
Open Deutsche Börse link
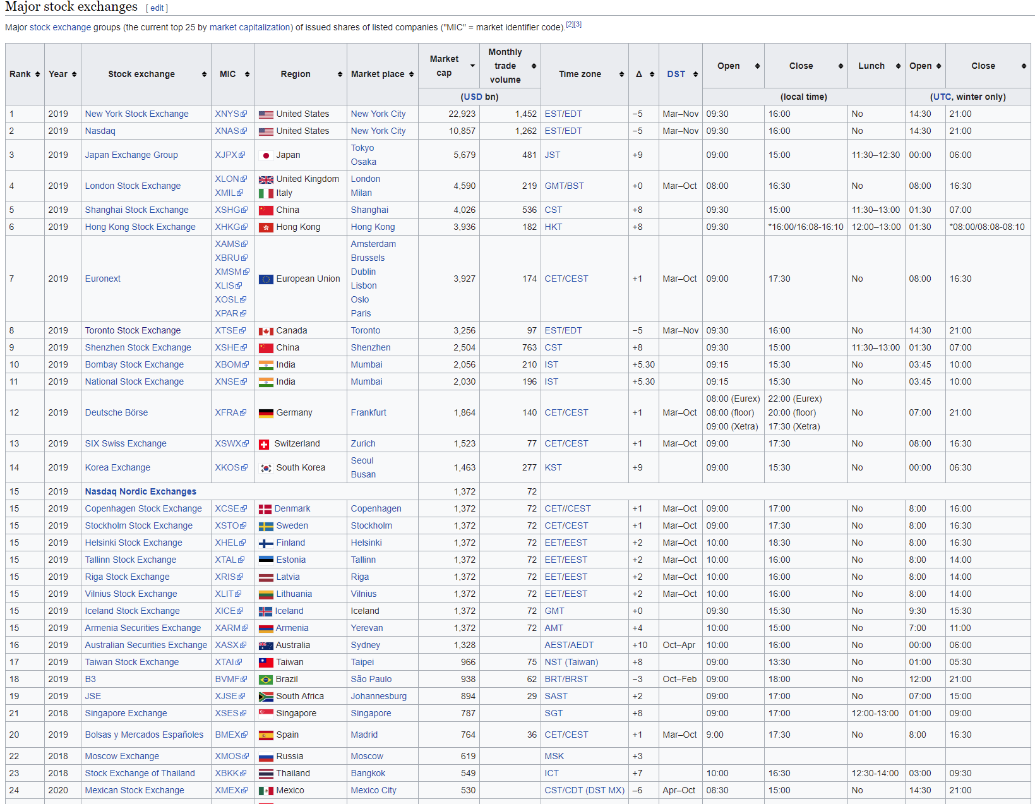coord(117,412)
